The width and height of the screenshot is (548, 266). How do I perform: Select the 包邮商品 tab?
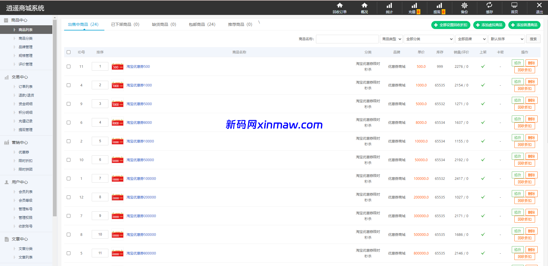202,24
